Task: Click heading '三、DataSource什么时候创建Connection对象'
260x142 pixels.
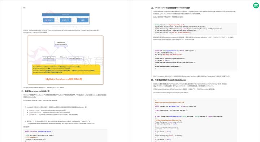Action: [x=170, y=8]
